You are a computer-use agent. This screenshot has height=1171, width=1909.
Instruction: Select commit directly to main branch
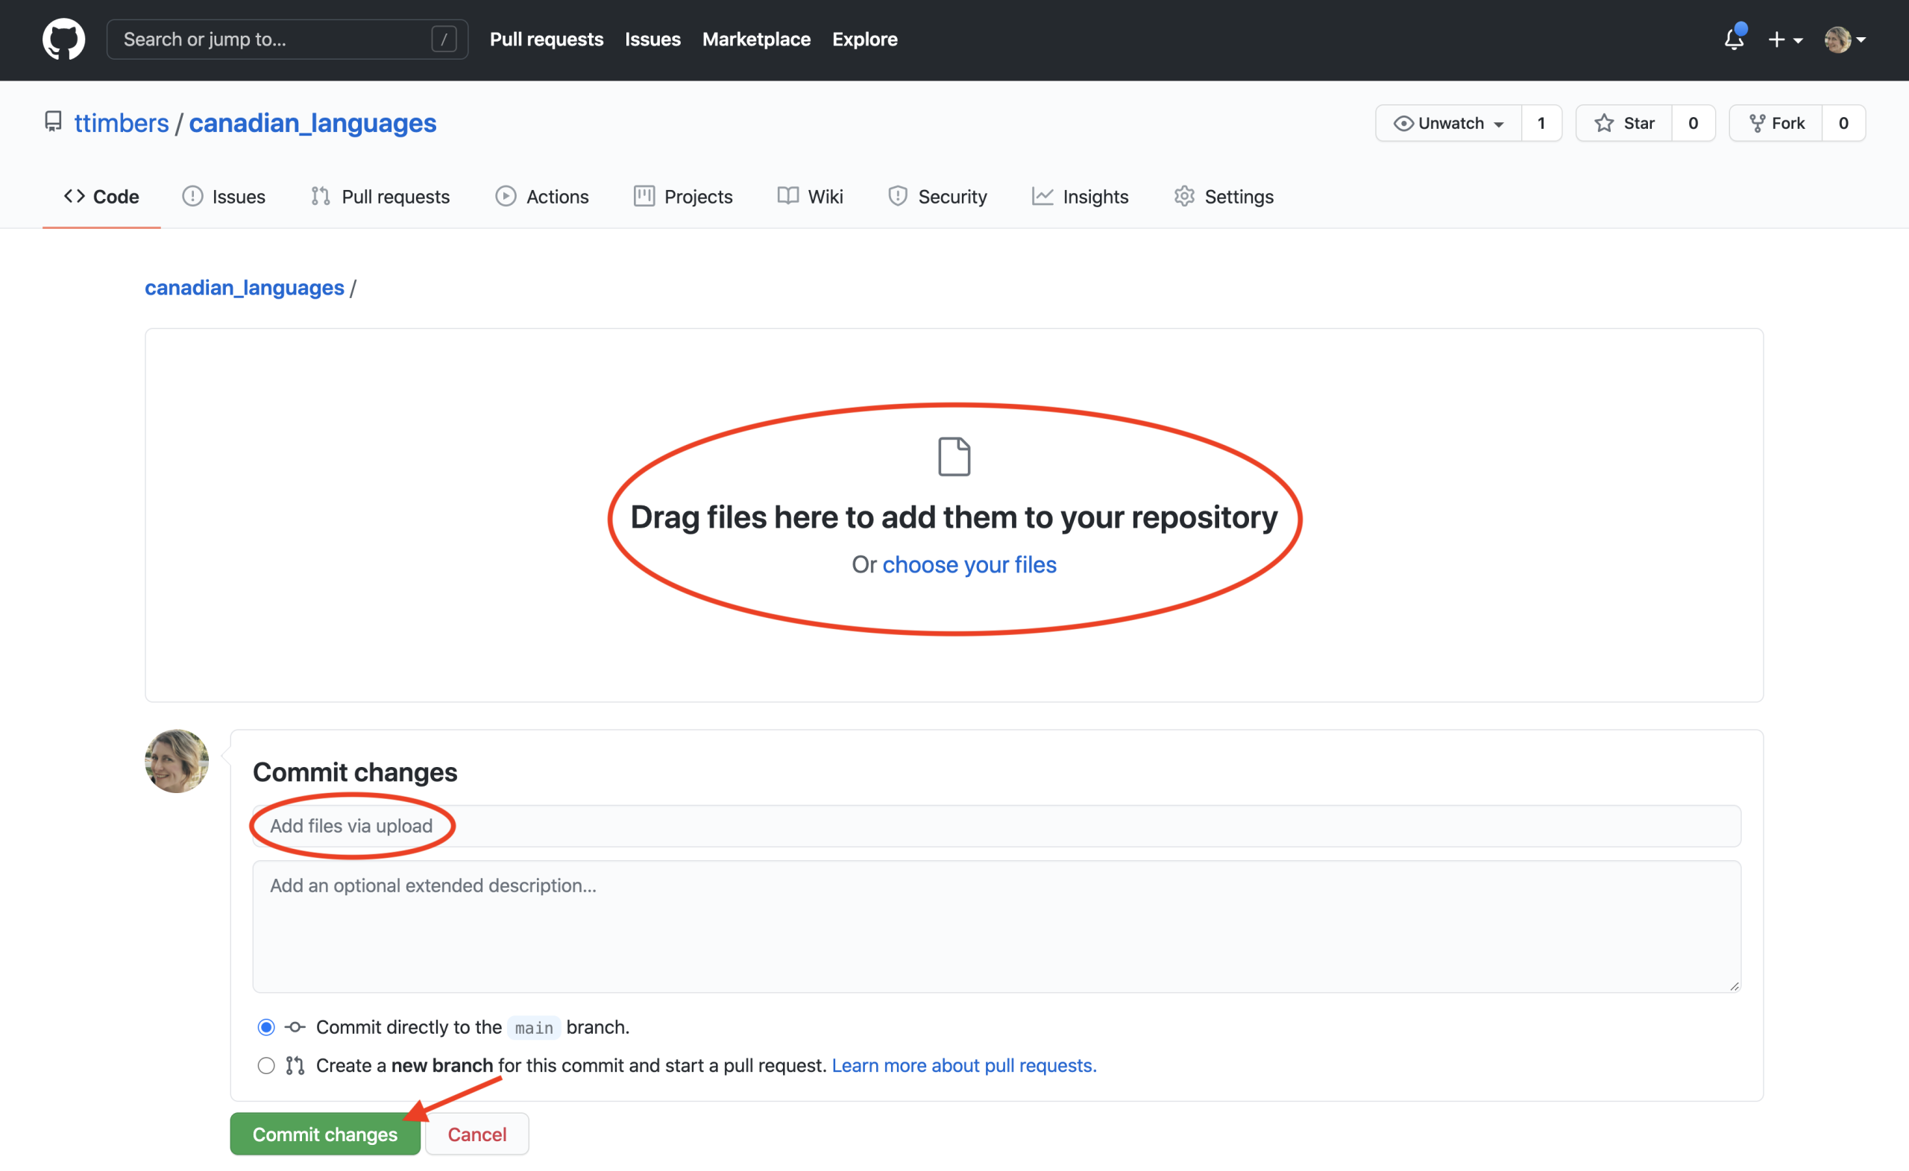tap(265, 1027)
